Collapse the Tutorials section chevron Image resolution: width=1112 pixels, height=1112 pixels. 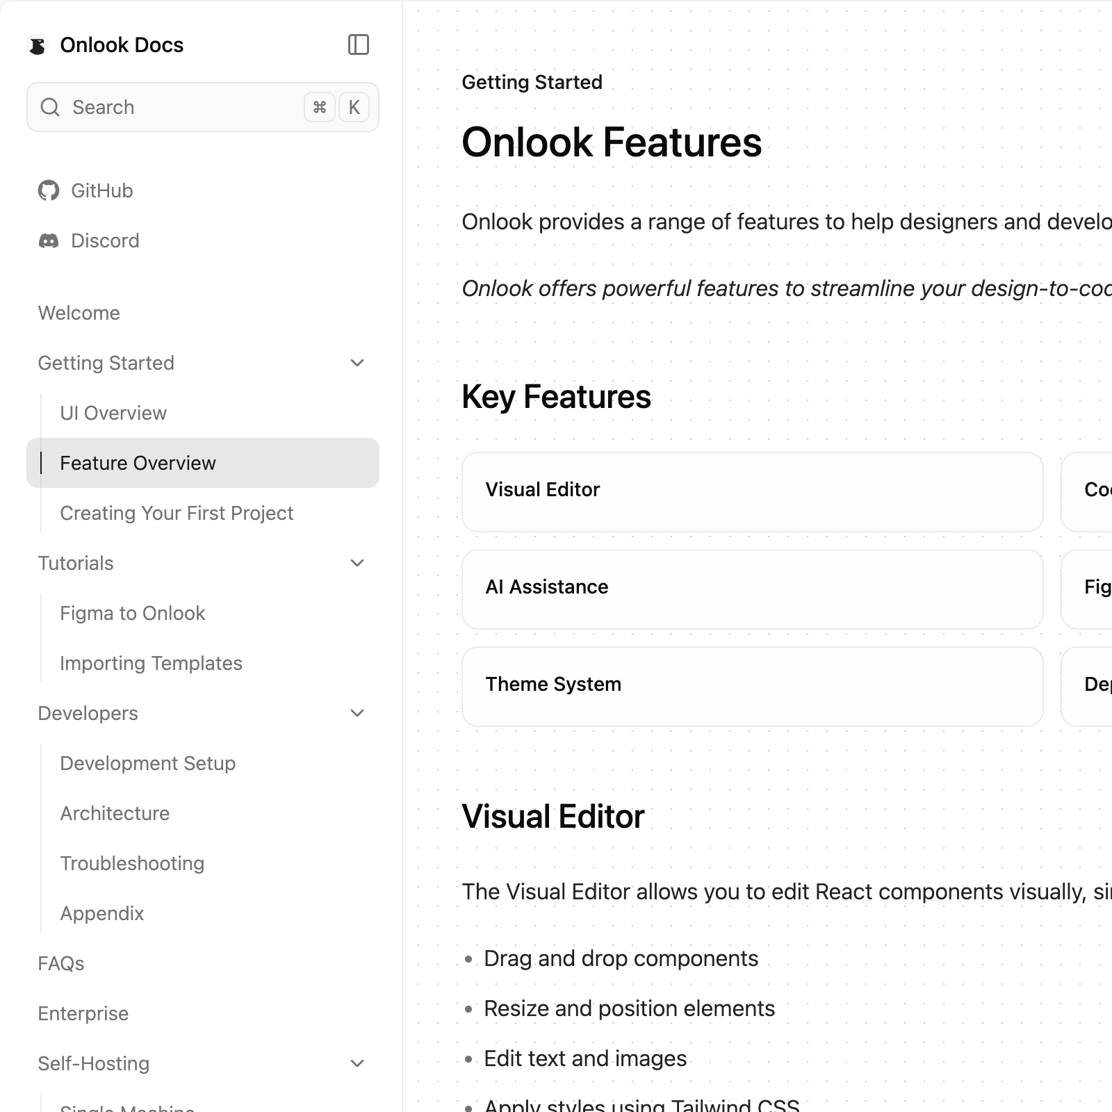[x=357, y=563]
